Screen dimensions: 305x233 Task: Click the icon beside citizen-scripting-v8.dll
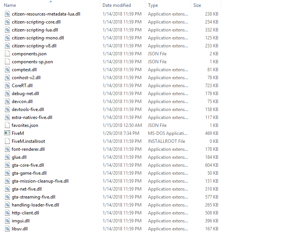(7, 46)
